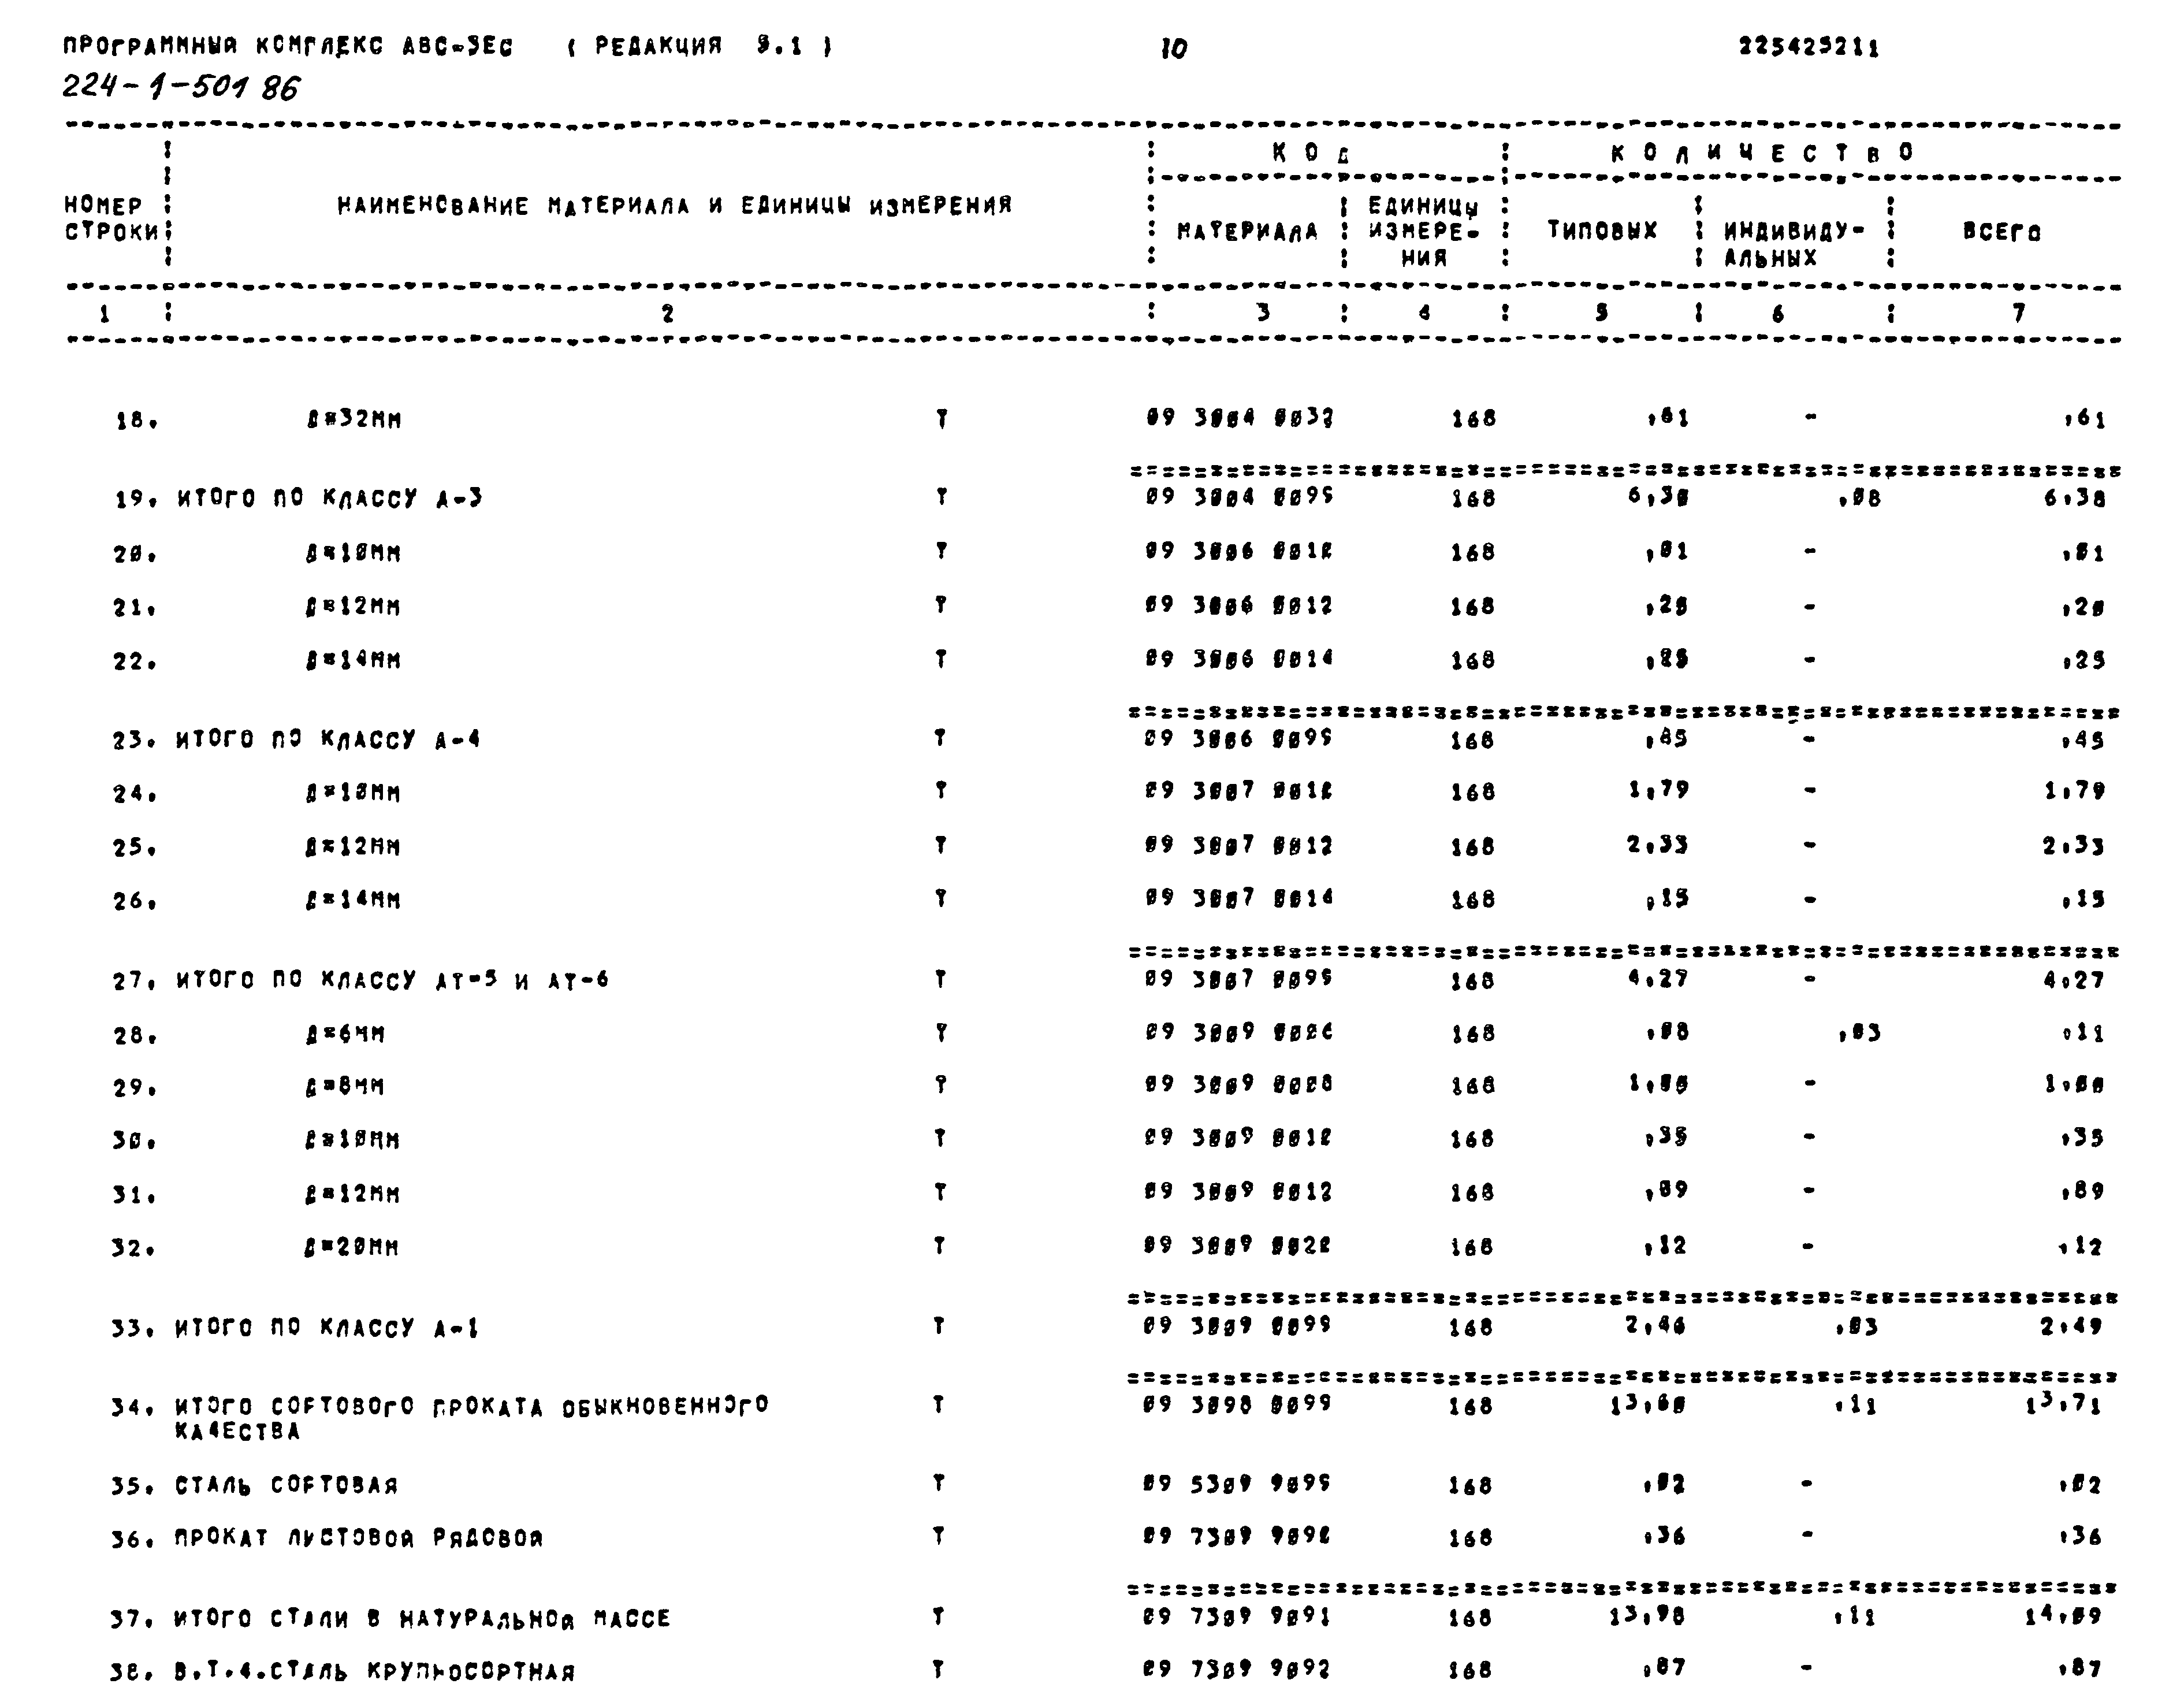Click the 'ИНДИВИДУАЛЬНЫХ' column header
Viewport: 2184px width, 1706px height.
pos(1794,245)
